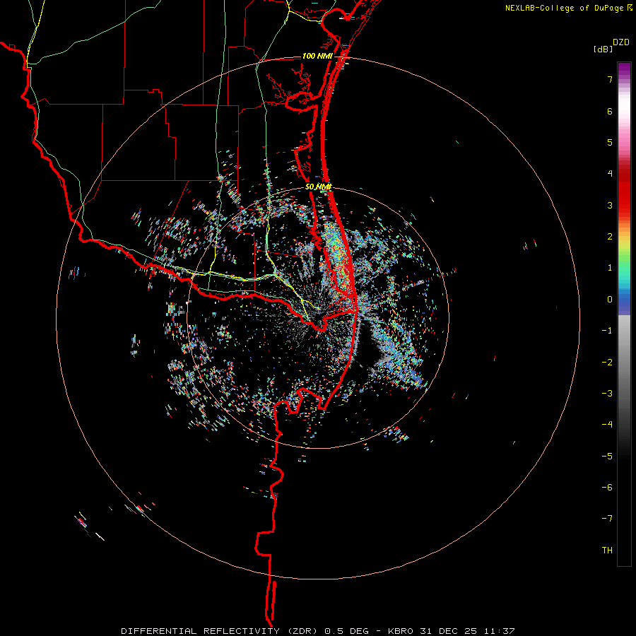Click the -5 value on color scale
The width and height of the screenshot is (636, 636).
click(607, 457)
